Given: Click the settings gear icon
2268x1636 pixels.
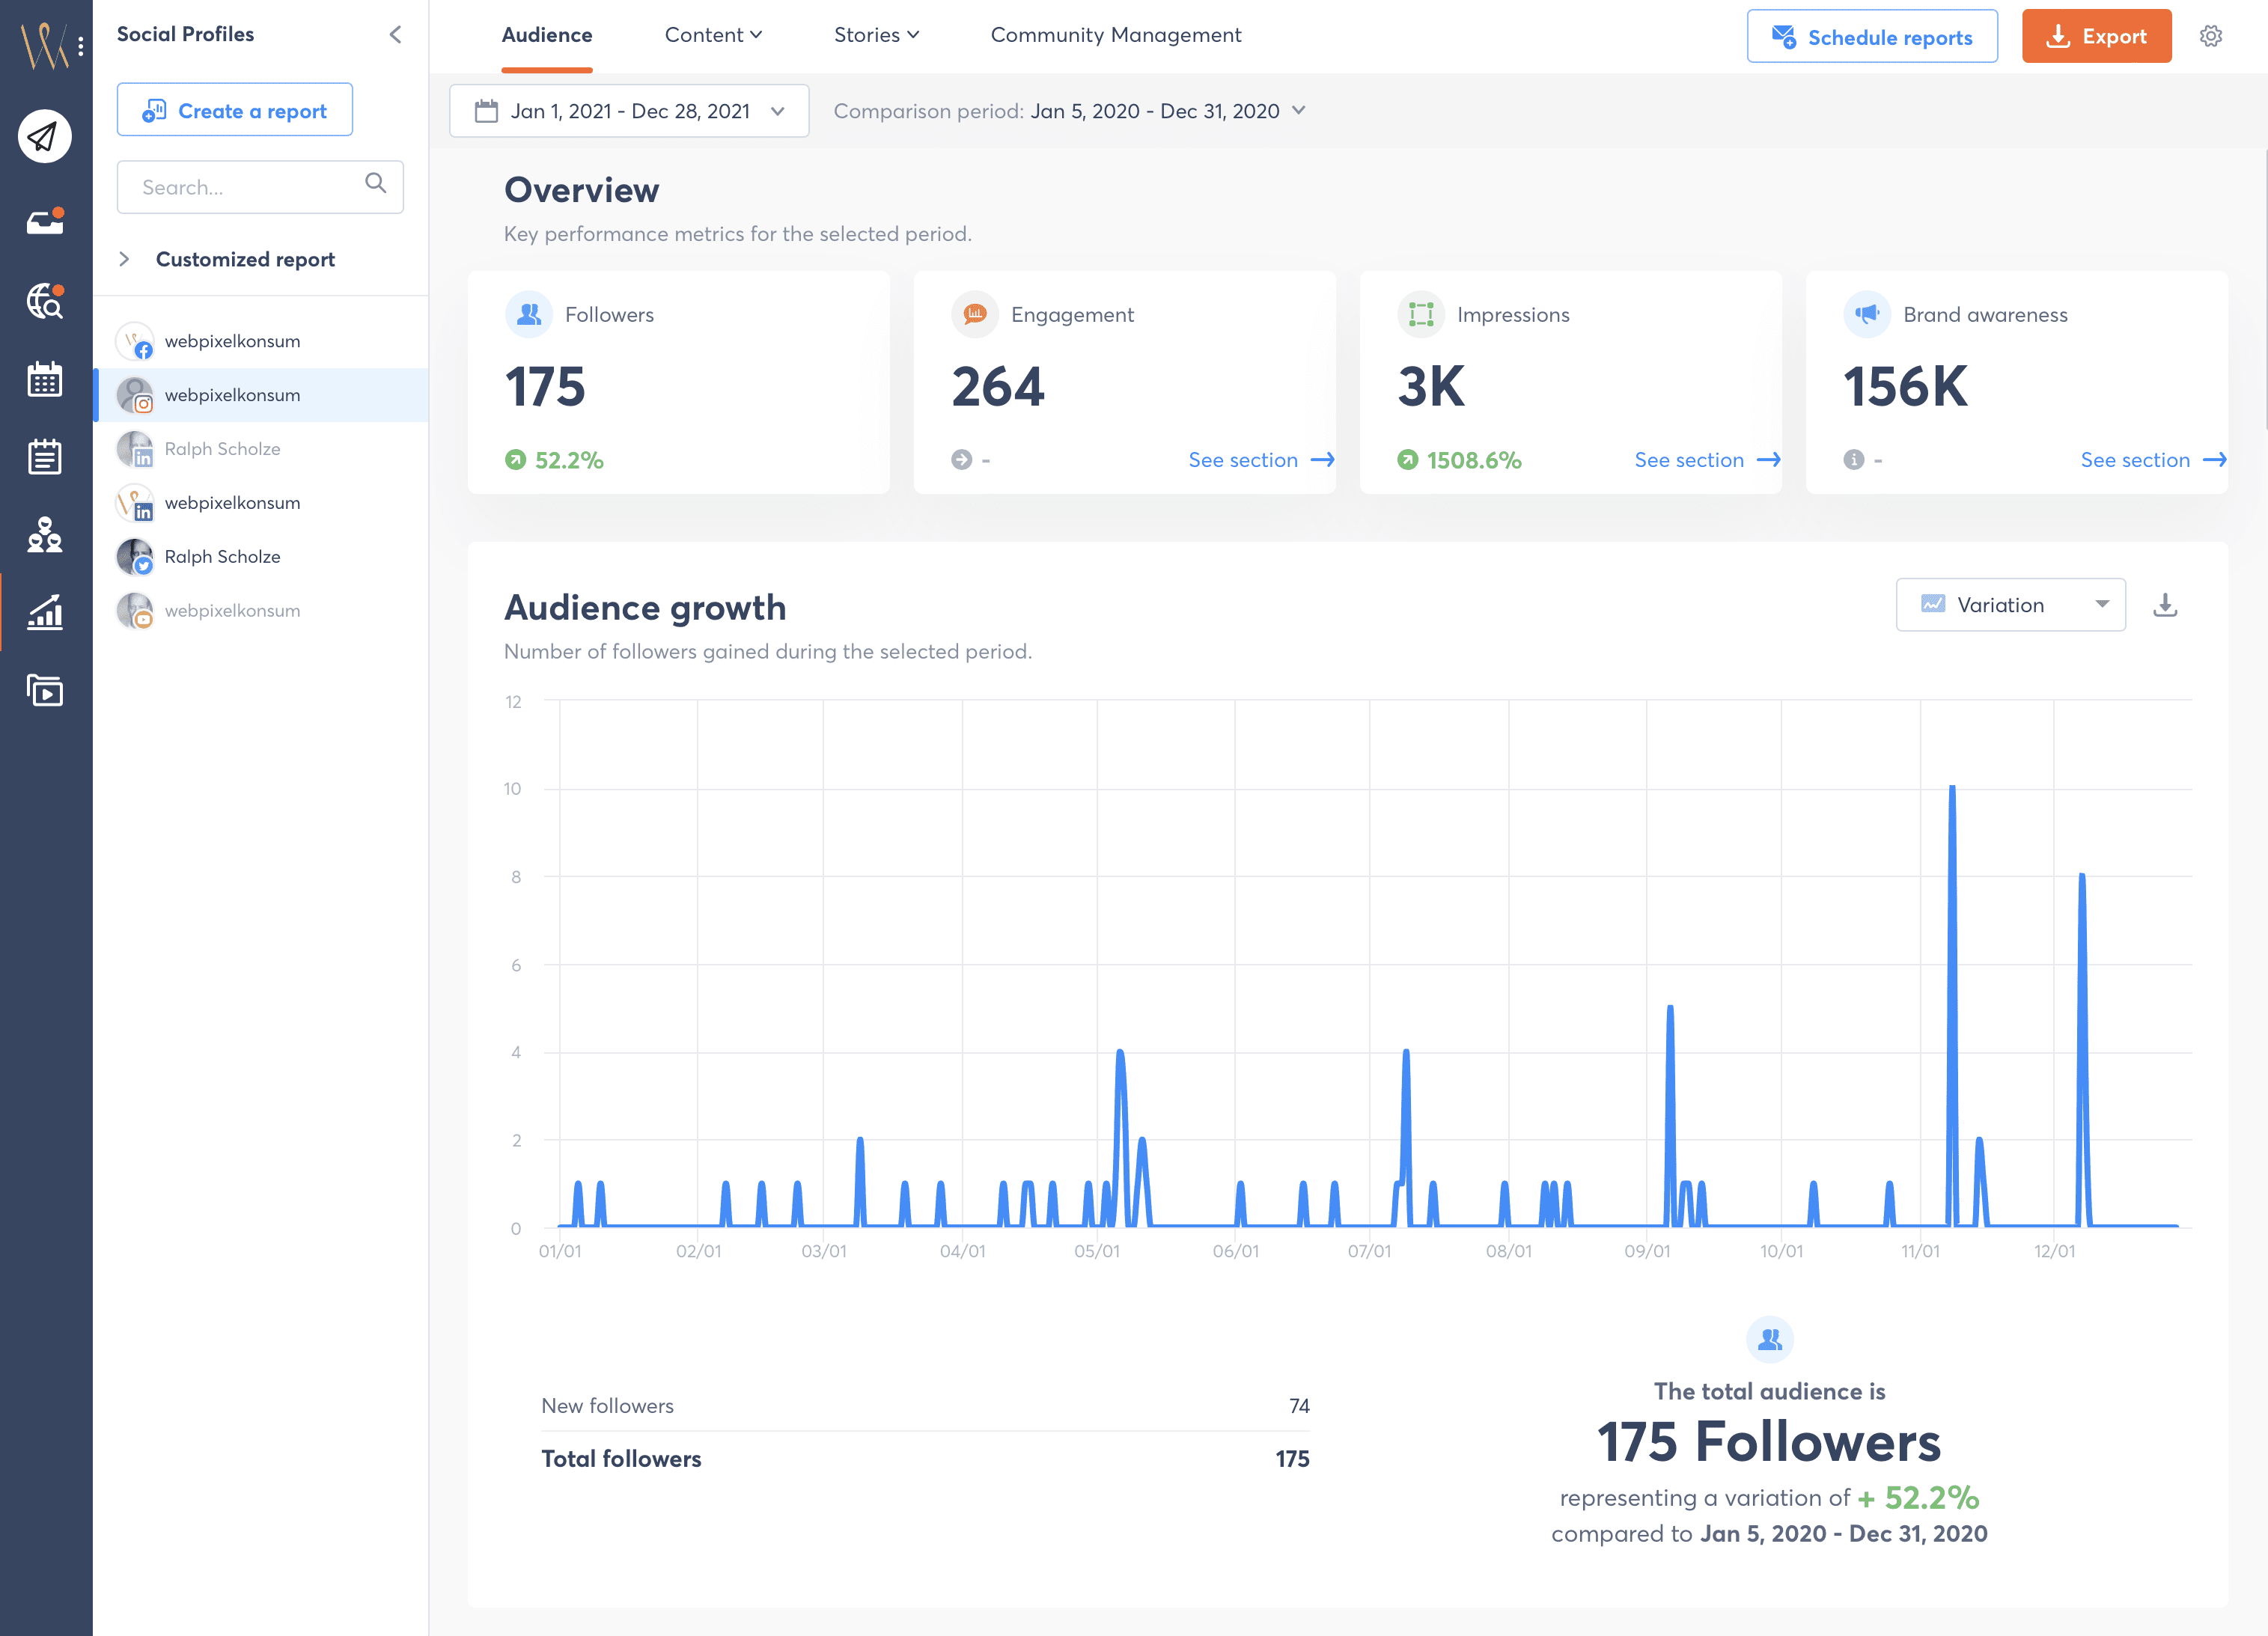Looking at the screenshot, I should coord(2210,36).
